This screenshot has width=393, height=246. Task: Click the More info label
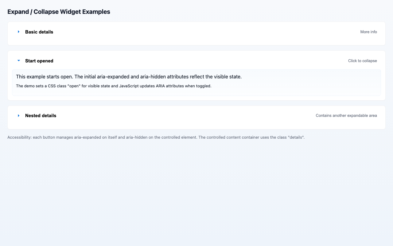click(368, 32)
